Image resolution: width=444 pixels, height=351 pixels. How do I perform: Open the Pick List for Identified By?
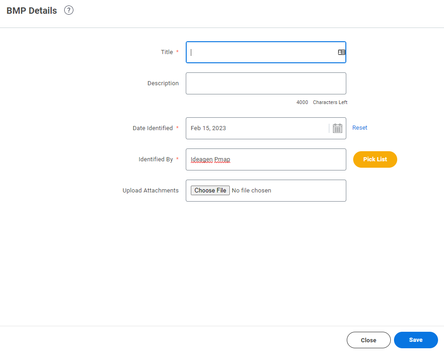(x=375, y=159)
